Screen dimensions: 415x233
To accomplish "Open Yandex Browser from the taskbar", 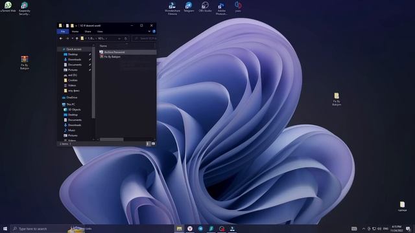I will [x=190, y=228].
